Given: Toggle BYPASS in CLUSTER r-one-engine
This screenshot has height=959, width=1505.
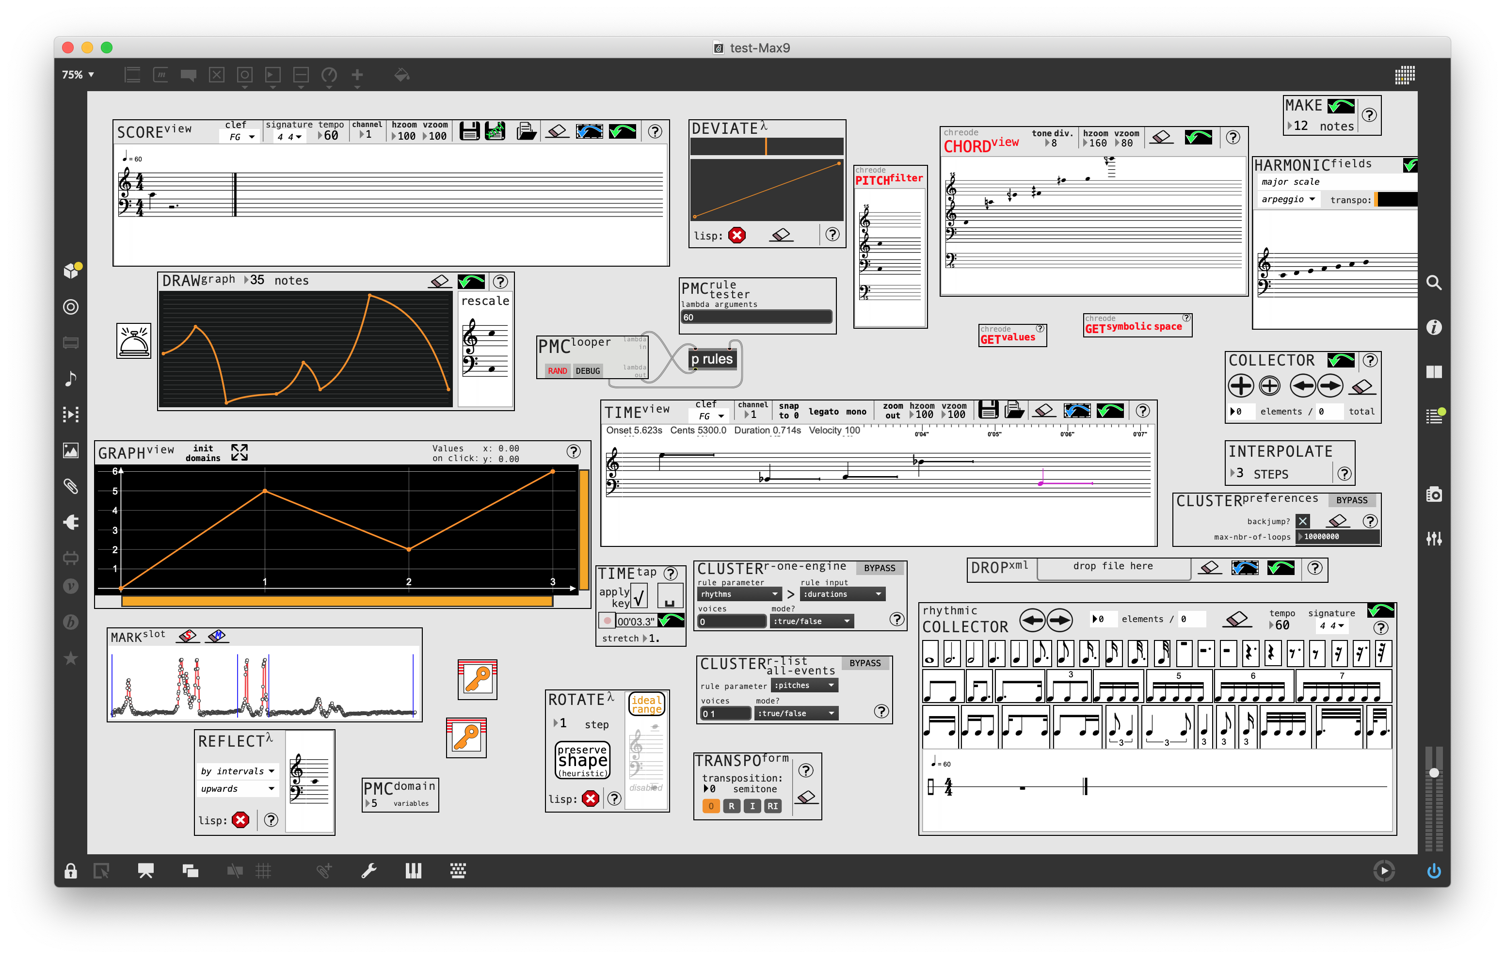Looking at the screenshot, I should tap(880, 568).
